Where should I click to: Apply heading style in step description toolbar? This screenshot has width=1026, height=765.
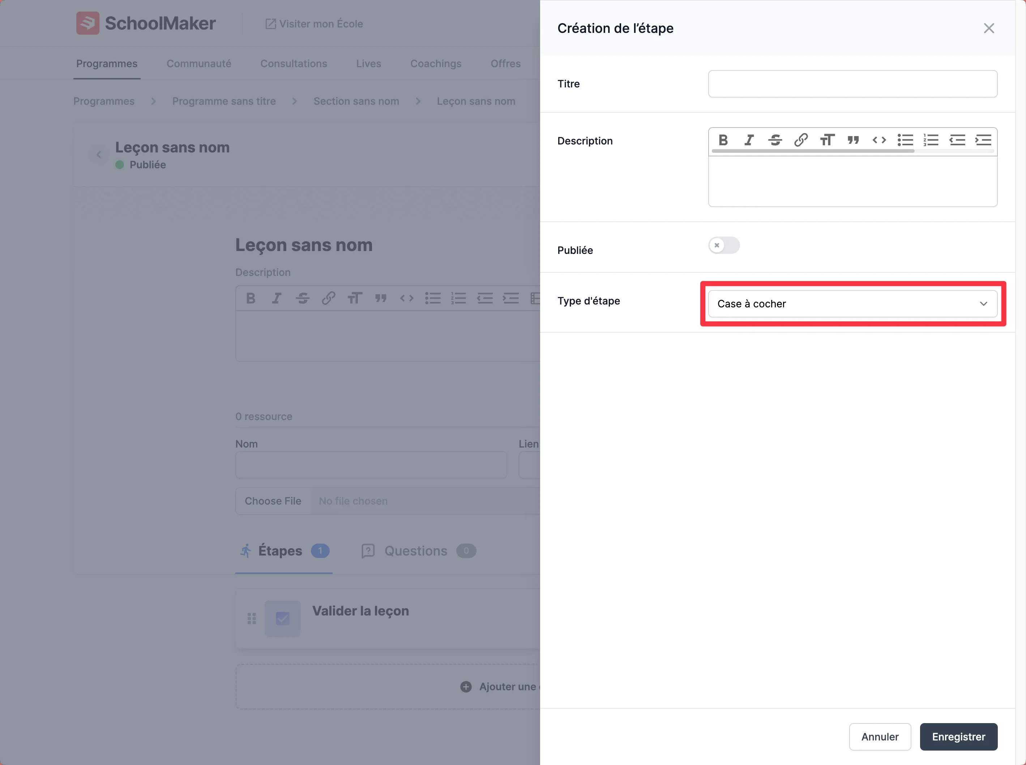827,140
